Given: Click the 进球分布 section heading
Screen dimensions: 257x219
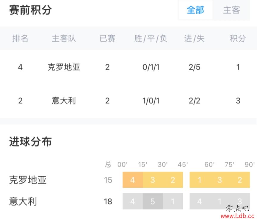Looking at the screenshot, I should 30,141.
